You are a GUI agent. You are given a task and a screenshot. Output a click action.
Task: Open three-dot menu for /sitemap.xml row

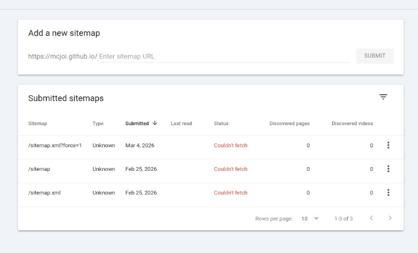coord(388,193)
